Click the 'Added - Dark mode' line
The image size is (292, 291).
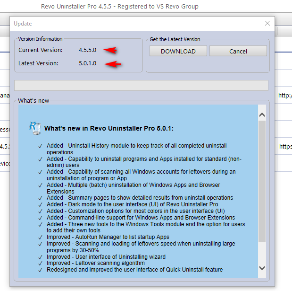click(x=132, y=204)
